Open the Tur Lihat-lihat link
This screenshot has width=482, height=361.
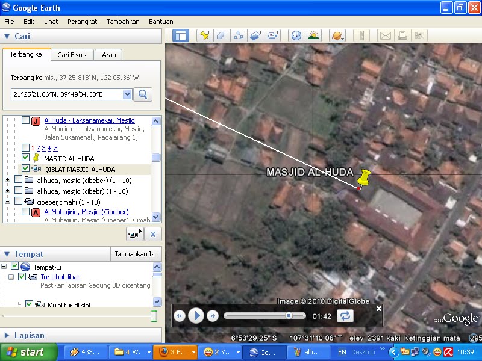coord(60,277)
